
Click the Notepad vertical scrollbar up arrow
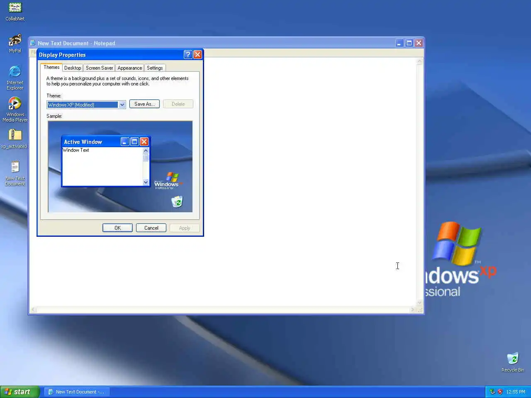pos(419,61)
